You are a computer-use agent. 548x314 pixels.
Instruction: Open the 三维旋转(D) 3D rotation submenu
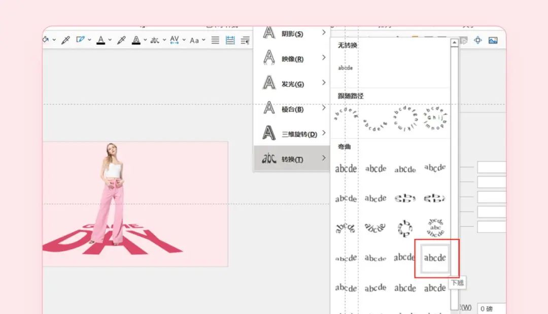pyautogui.click(x=292, y=134)
